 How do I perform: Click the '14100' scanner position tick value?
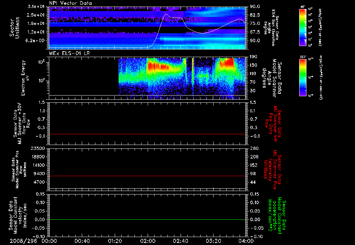38,165
